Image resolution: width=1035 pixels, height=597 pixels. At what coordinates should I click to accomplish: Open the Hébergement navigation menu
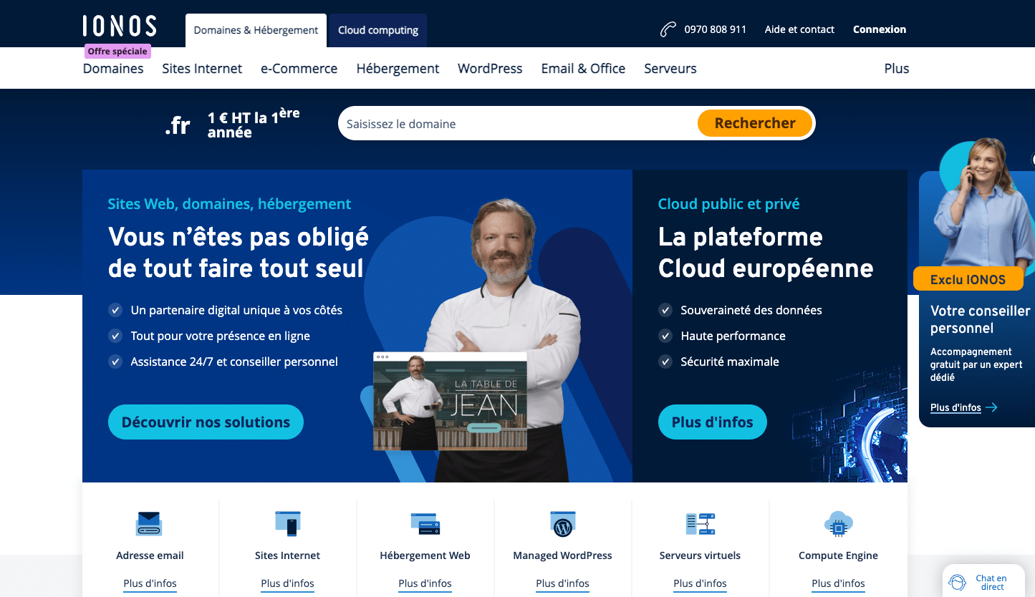398,69
